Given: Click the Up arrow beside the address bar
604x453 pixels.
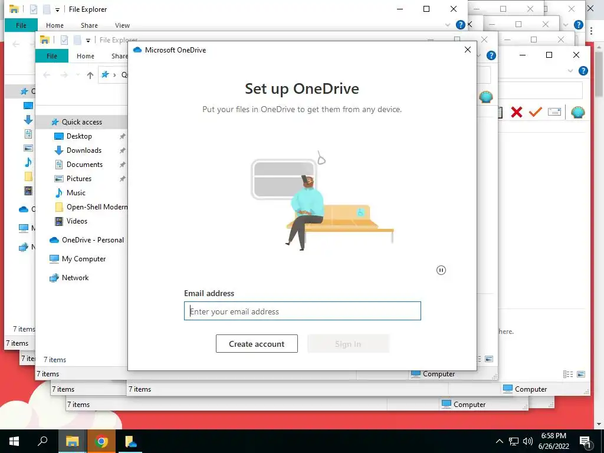Looking at the screenshot, I should 90,75.
